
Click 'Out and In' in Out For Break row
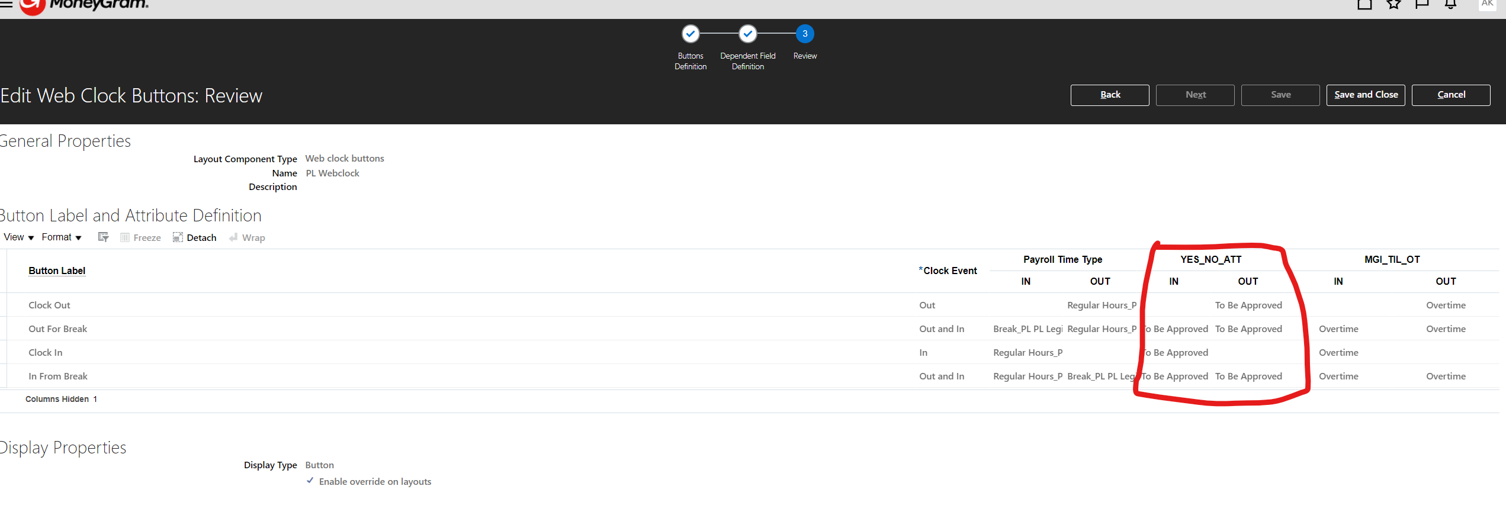tap(942, 329)
